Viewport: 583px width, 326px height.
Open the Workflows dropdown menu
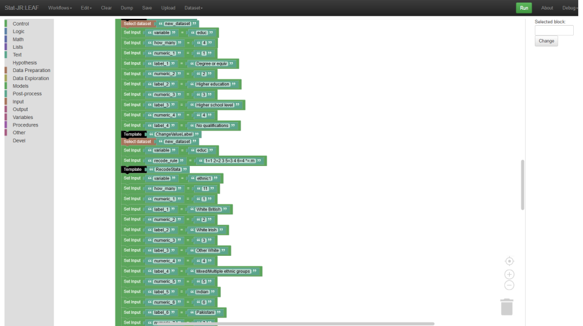coord(60,8)
